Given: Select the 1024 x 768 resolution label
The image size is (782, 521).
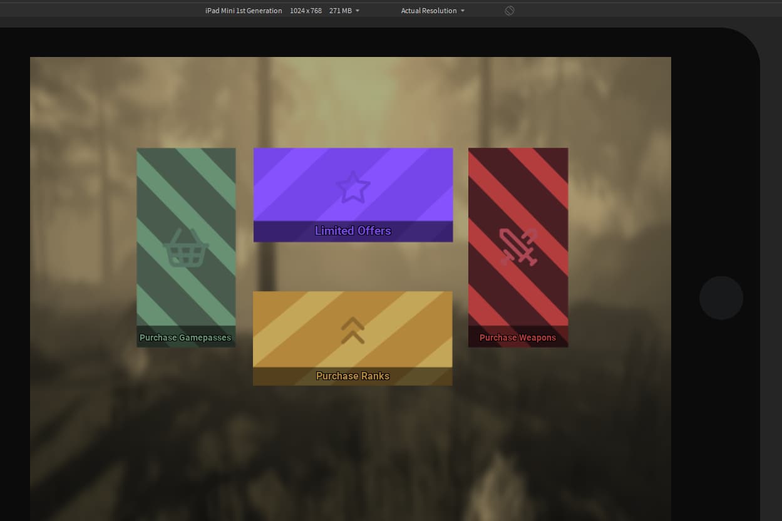Looking at the screenshot, I should [x=306, y=11].
